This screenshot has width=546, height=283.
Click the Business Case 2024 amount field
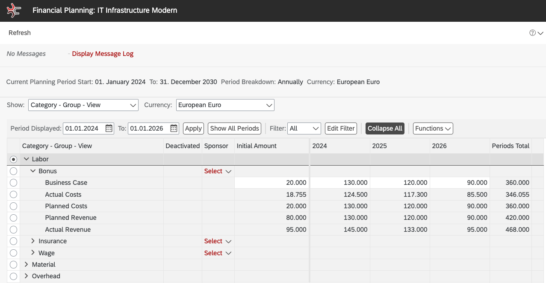click(x=340, y=183)
